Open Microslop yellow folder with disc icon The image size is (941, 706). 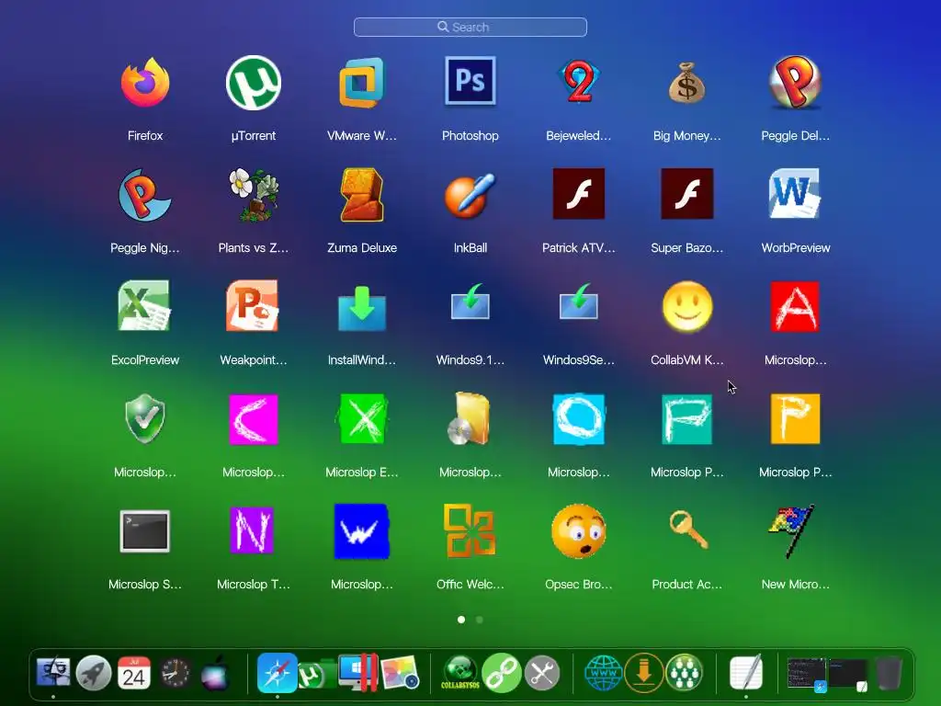[470, 418]
